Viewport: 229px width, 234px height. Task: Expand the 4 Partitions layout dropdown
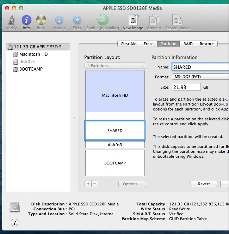click(x=115, y=66)
